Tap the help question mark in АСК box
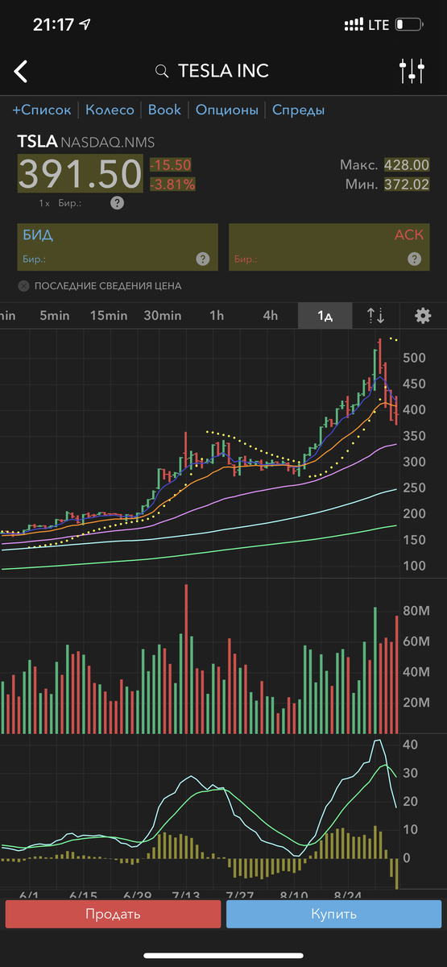The width and height of the screenshot is (447, 967). pos(415,259)
